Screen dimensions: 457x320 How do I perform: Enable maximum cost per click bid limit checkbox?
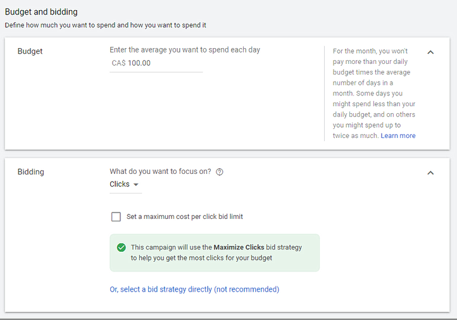tap(116, 216)
